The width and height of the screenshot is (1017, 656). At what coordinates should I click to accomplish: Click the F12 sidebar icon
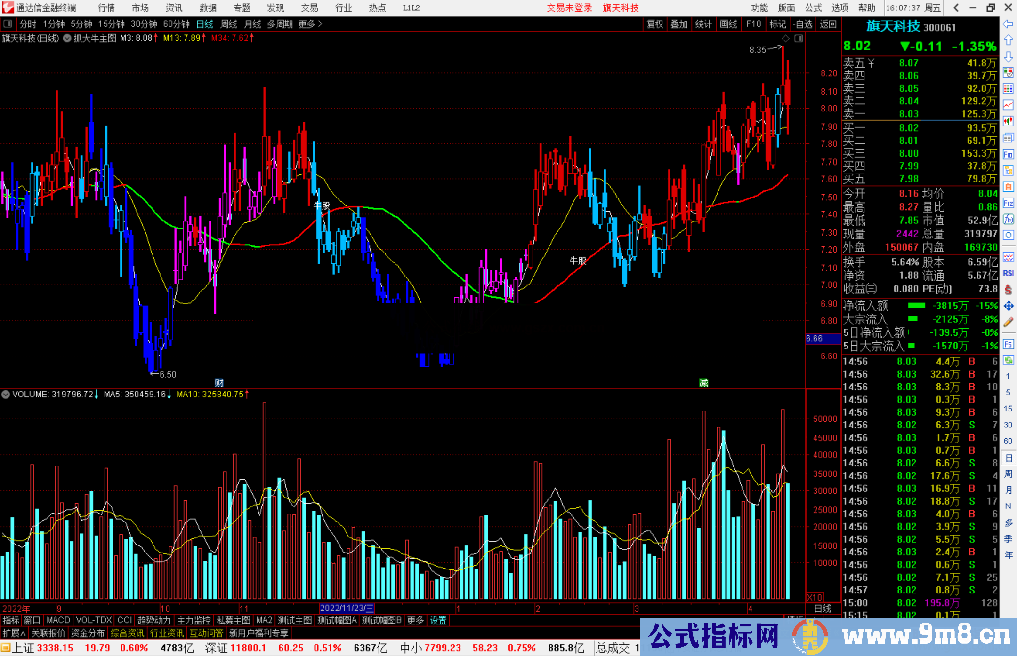(x=1008, y=203)
